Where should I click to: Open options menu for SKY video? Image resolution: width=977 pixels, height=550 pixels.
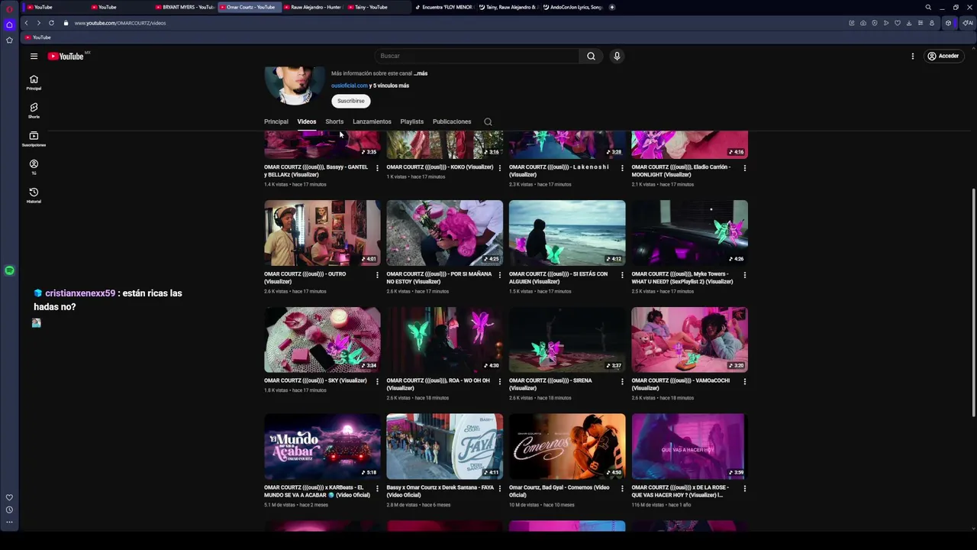coord(377,381)
